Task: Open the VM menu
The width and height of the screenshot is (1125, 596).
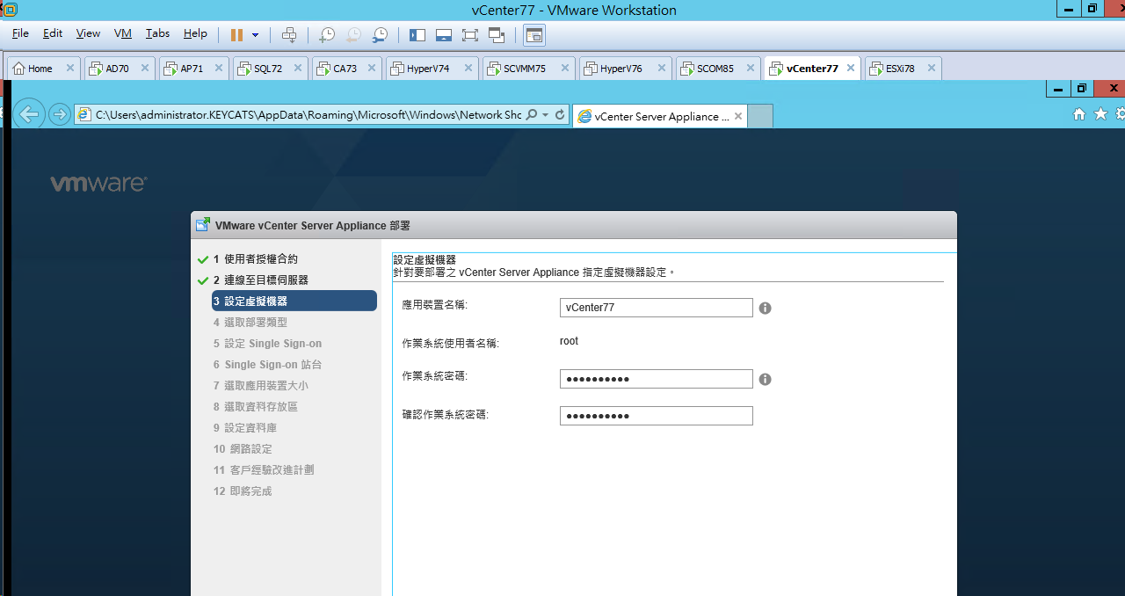Action: coord(123,33)
